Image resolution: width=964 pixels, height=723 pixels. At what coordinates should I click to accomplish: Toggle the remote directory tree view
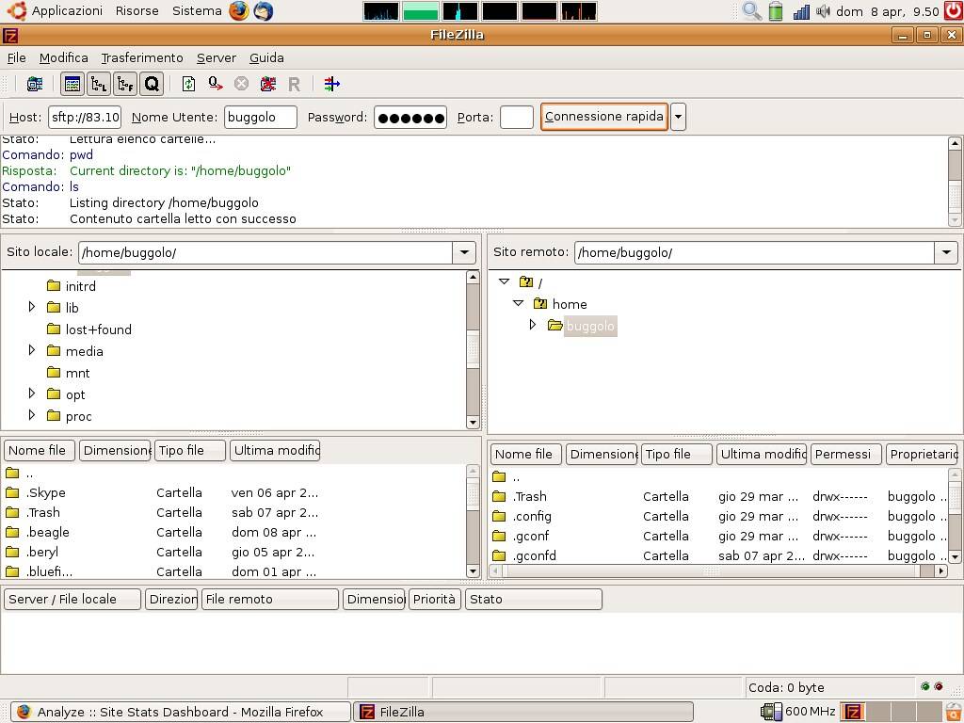[x=125, y=84]
